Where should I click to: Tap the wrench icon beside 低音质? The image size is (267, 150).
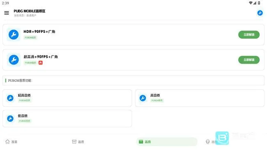(10, 118)
